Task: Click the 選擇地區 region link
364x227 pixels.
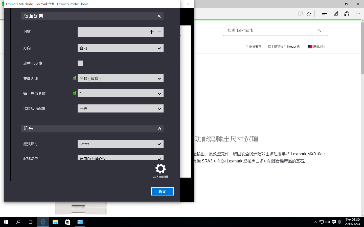Action: click(319, 47)
